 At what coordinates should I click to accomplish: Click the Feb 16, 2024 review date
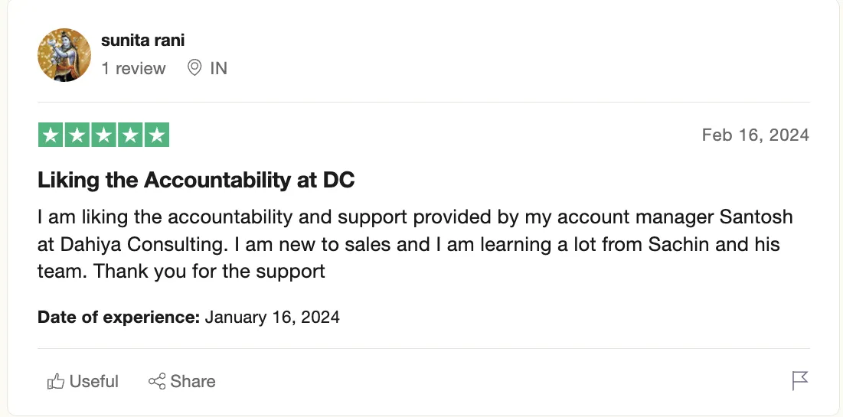(755, 135)
